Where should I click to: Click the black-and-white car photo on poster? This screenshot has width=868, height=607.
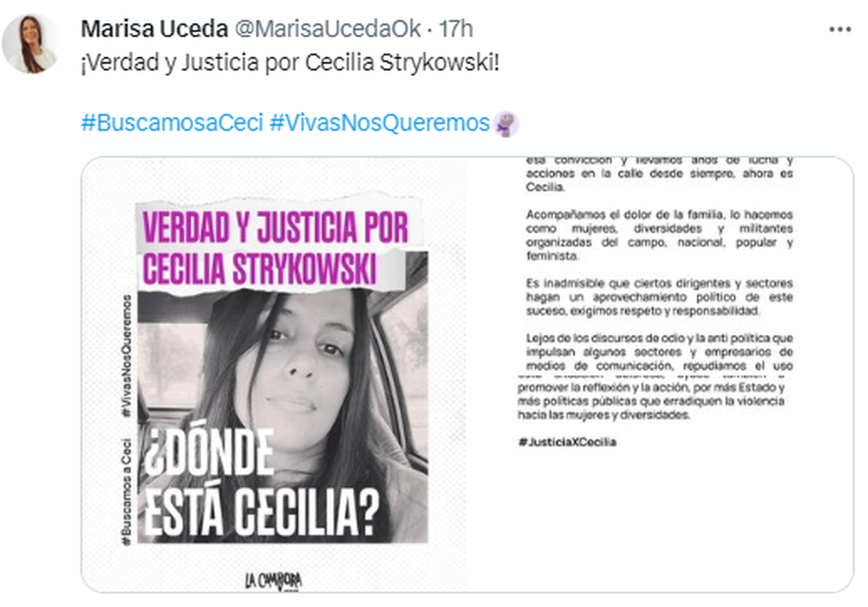tap(284, 396)
